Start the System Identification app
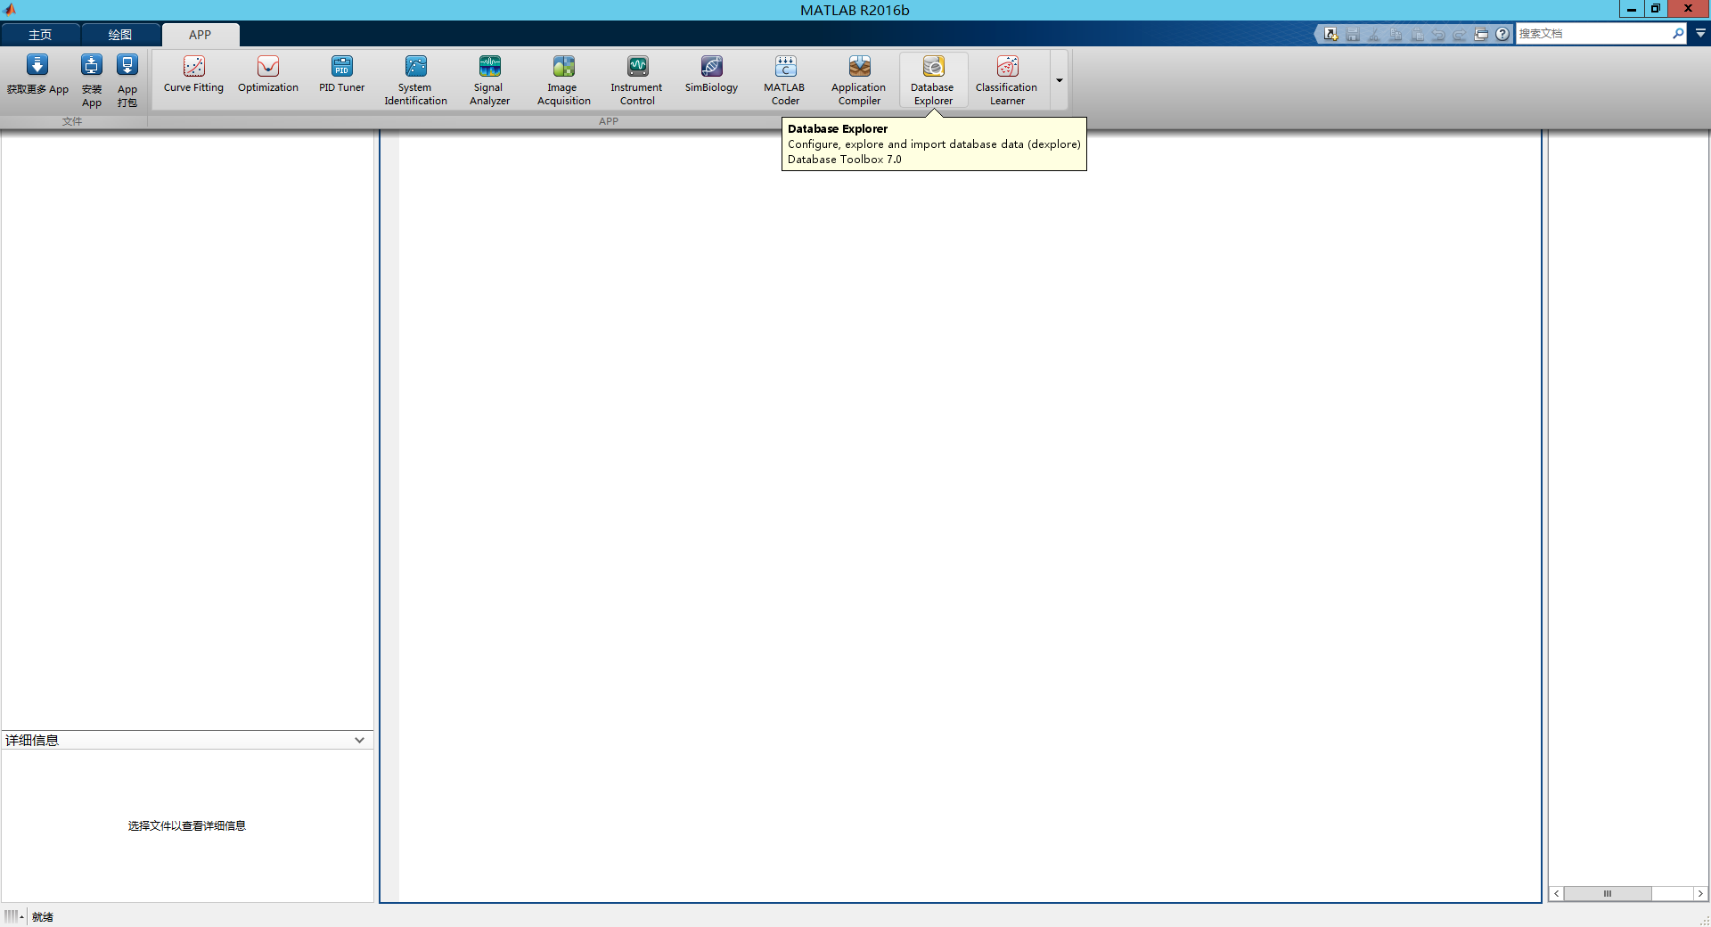The height and width of the screenshot is (927, 1711). [415, 78]
